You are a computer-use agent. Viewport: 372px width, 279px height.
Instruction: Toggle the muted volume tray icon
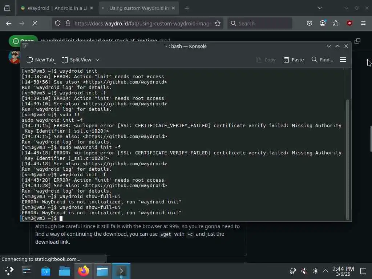click(x=304, y=271)
